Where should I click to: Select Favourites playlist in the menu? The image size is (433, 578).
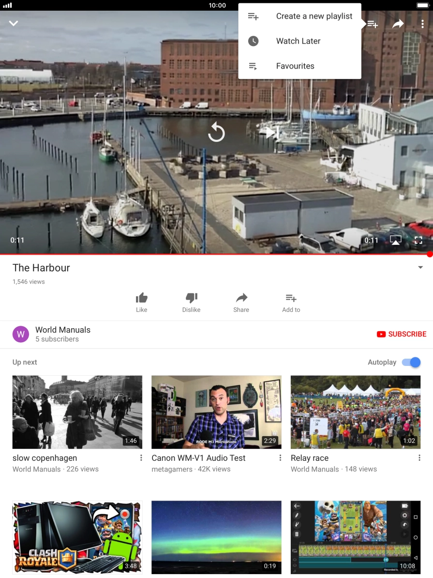[x=295, y=66]
